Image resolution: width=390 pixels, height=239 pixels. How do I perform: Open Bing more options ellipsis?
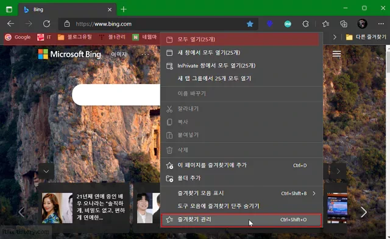(x=145, y=54)
